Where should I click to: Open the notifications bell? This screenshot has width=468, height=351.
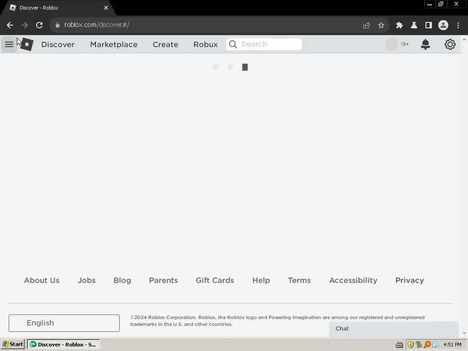point(425,44)
